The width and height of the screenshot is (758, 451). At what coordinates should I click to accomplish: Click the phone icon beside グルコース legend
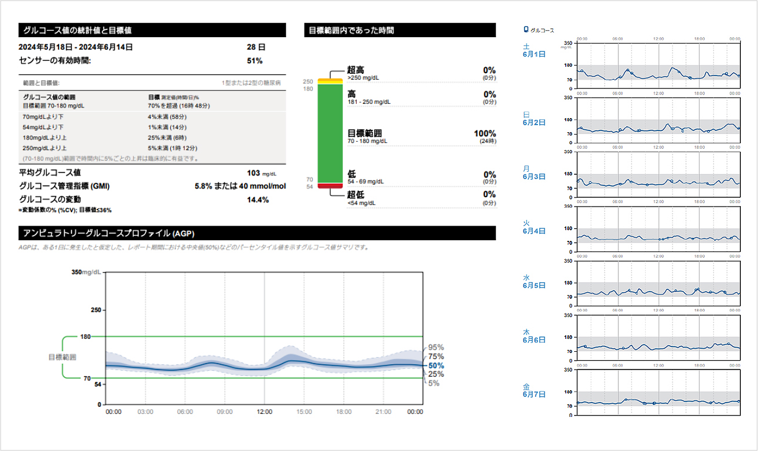[x=526, y=29]
